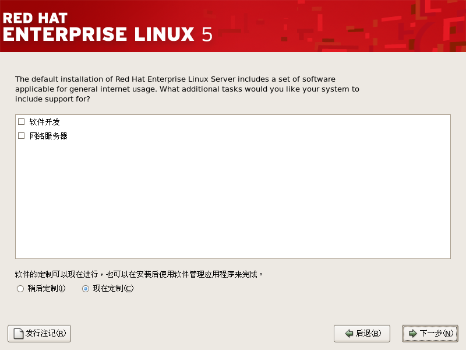The height and width of the screenshot is (350, 466).
Task: Click the 稍后定制 label text
Action: (46, 288)
